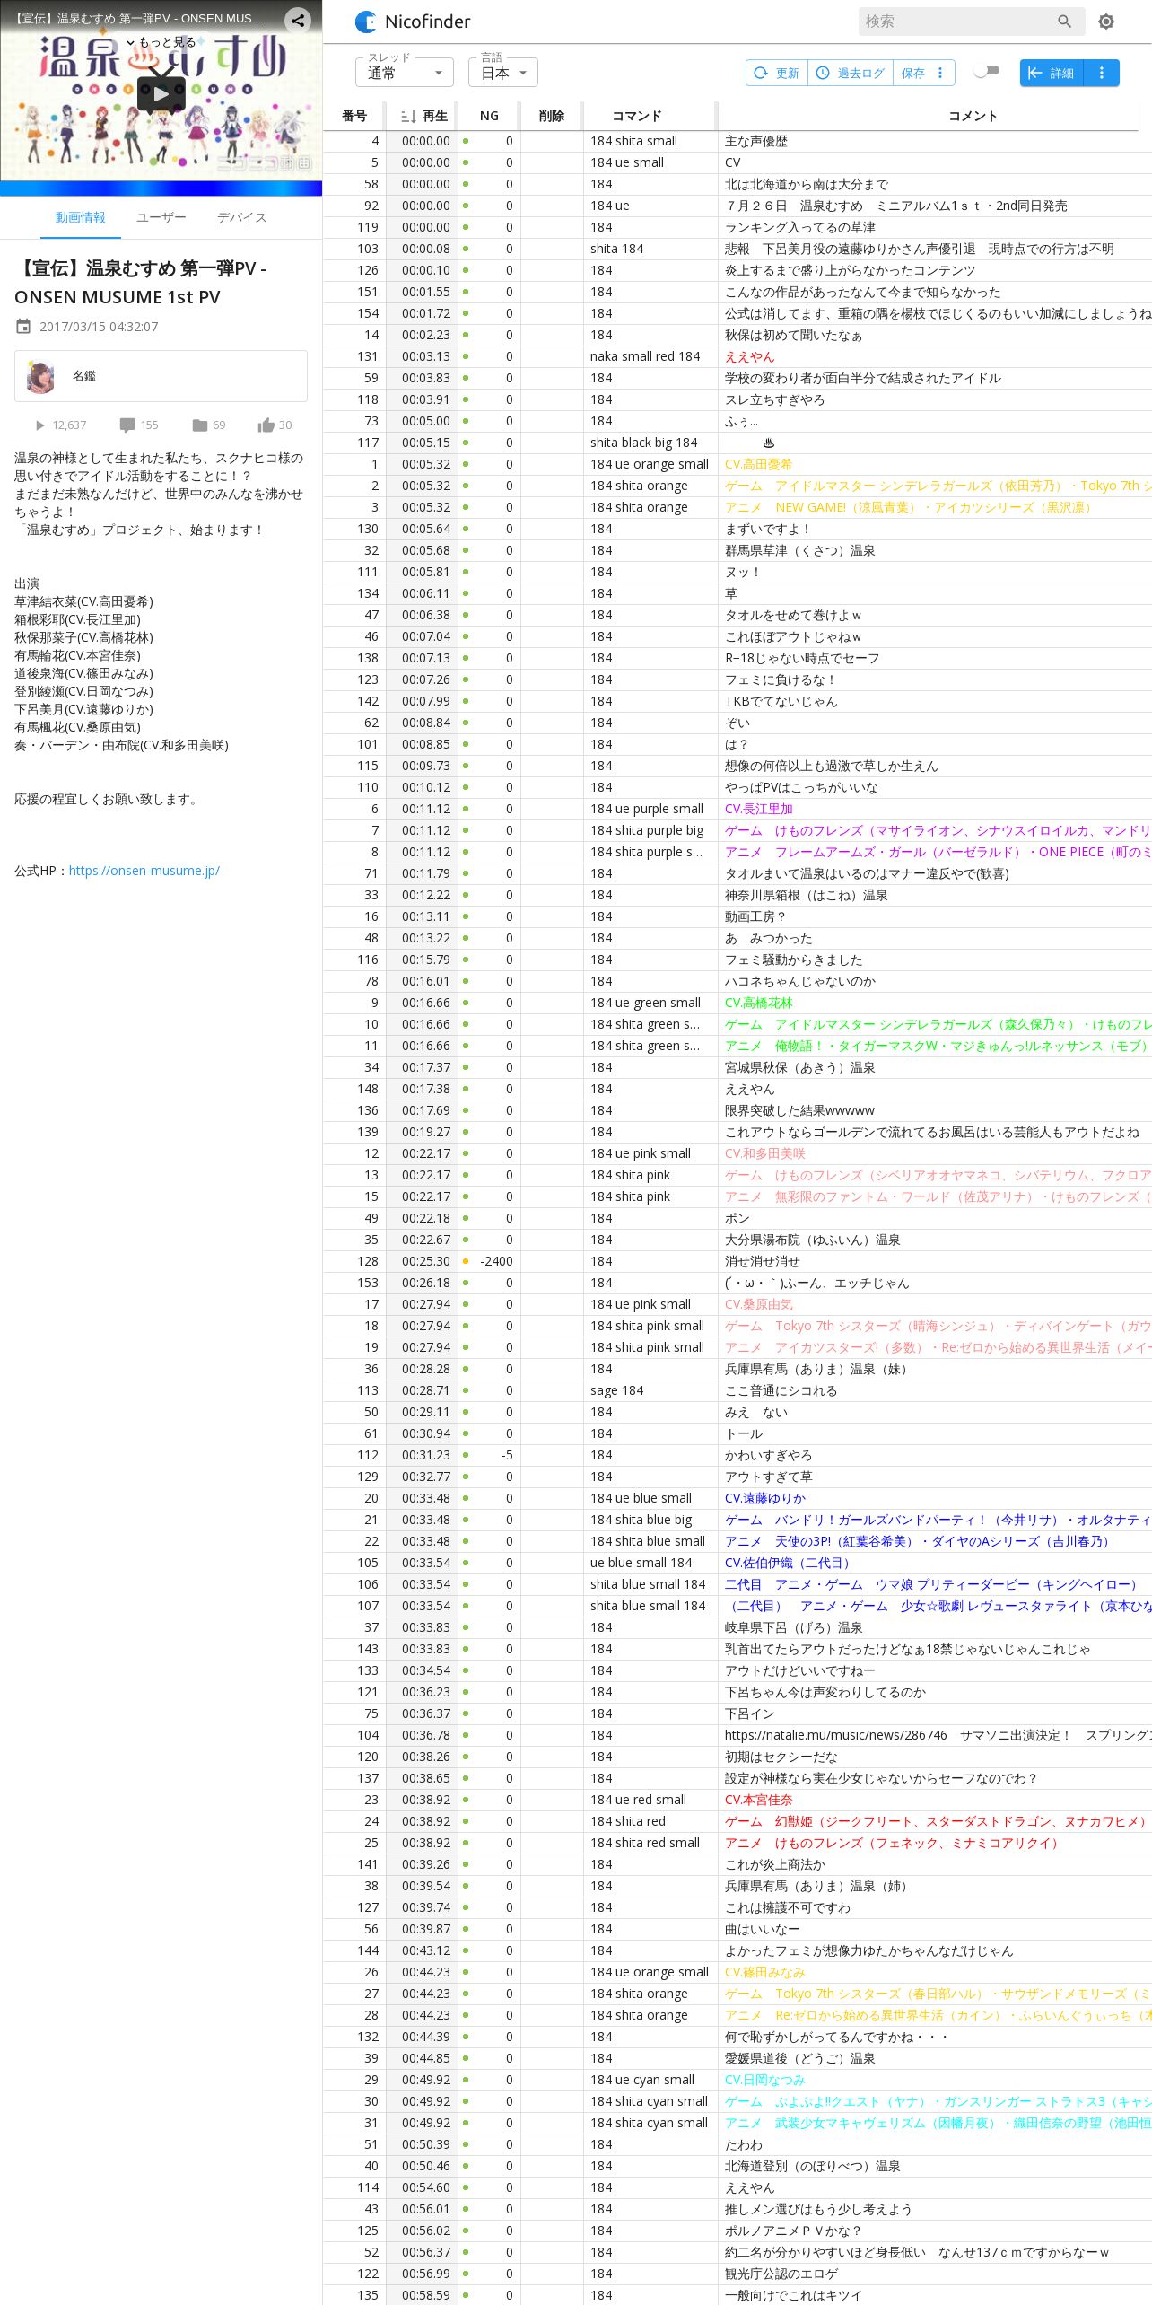This screenshot has width=1152, height=2305.
Task: Click the calendar icon beside the upload date
Action: coord(23,327)
